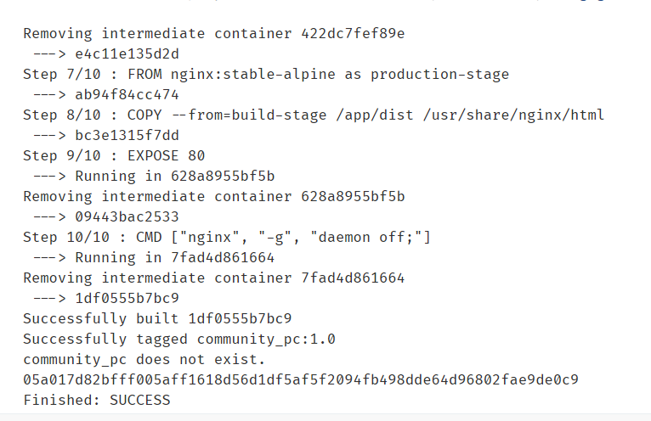Click 'Removing intermediate container 7fad4d861664' line
Image resolution: width=651 pixels, height=421 pixels.
(213, 278)
